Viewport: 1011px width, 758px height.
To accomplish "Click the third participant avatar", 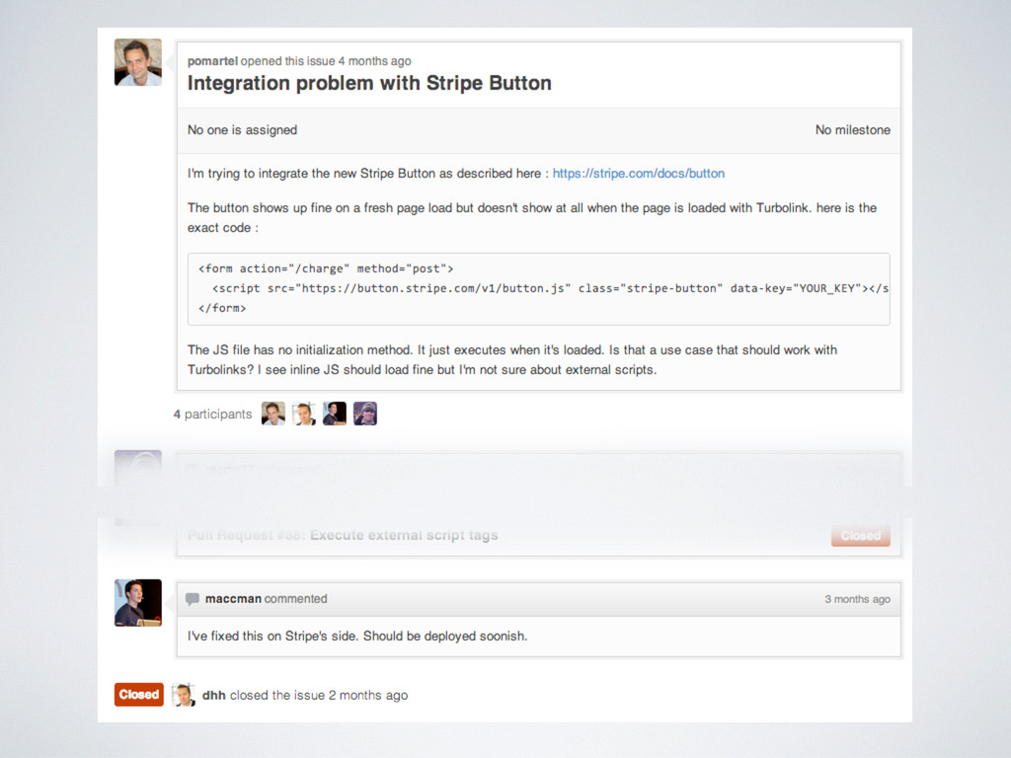I will [335, 414].
